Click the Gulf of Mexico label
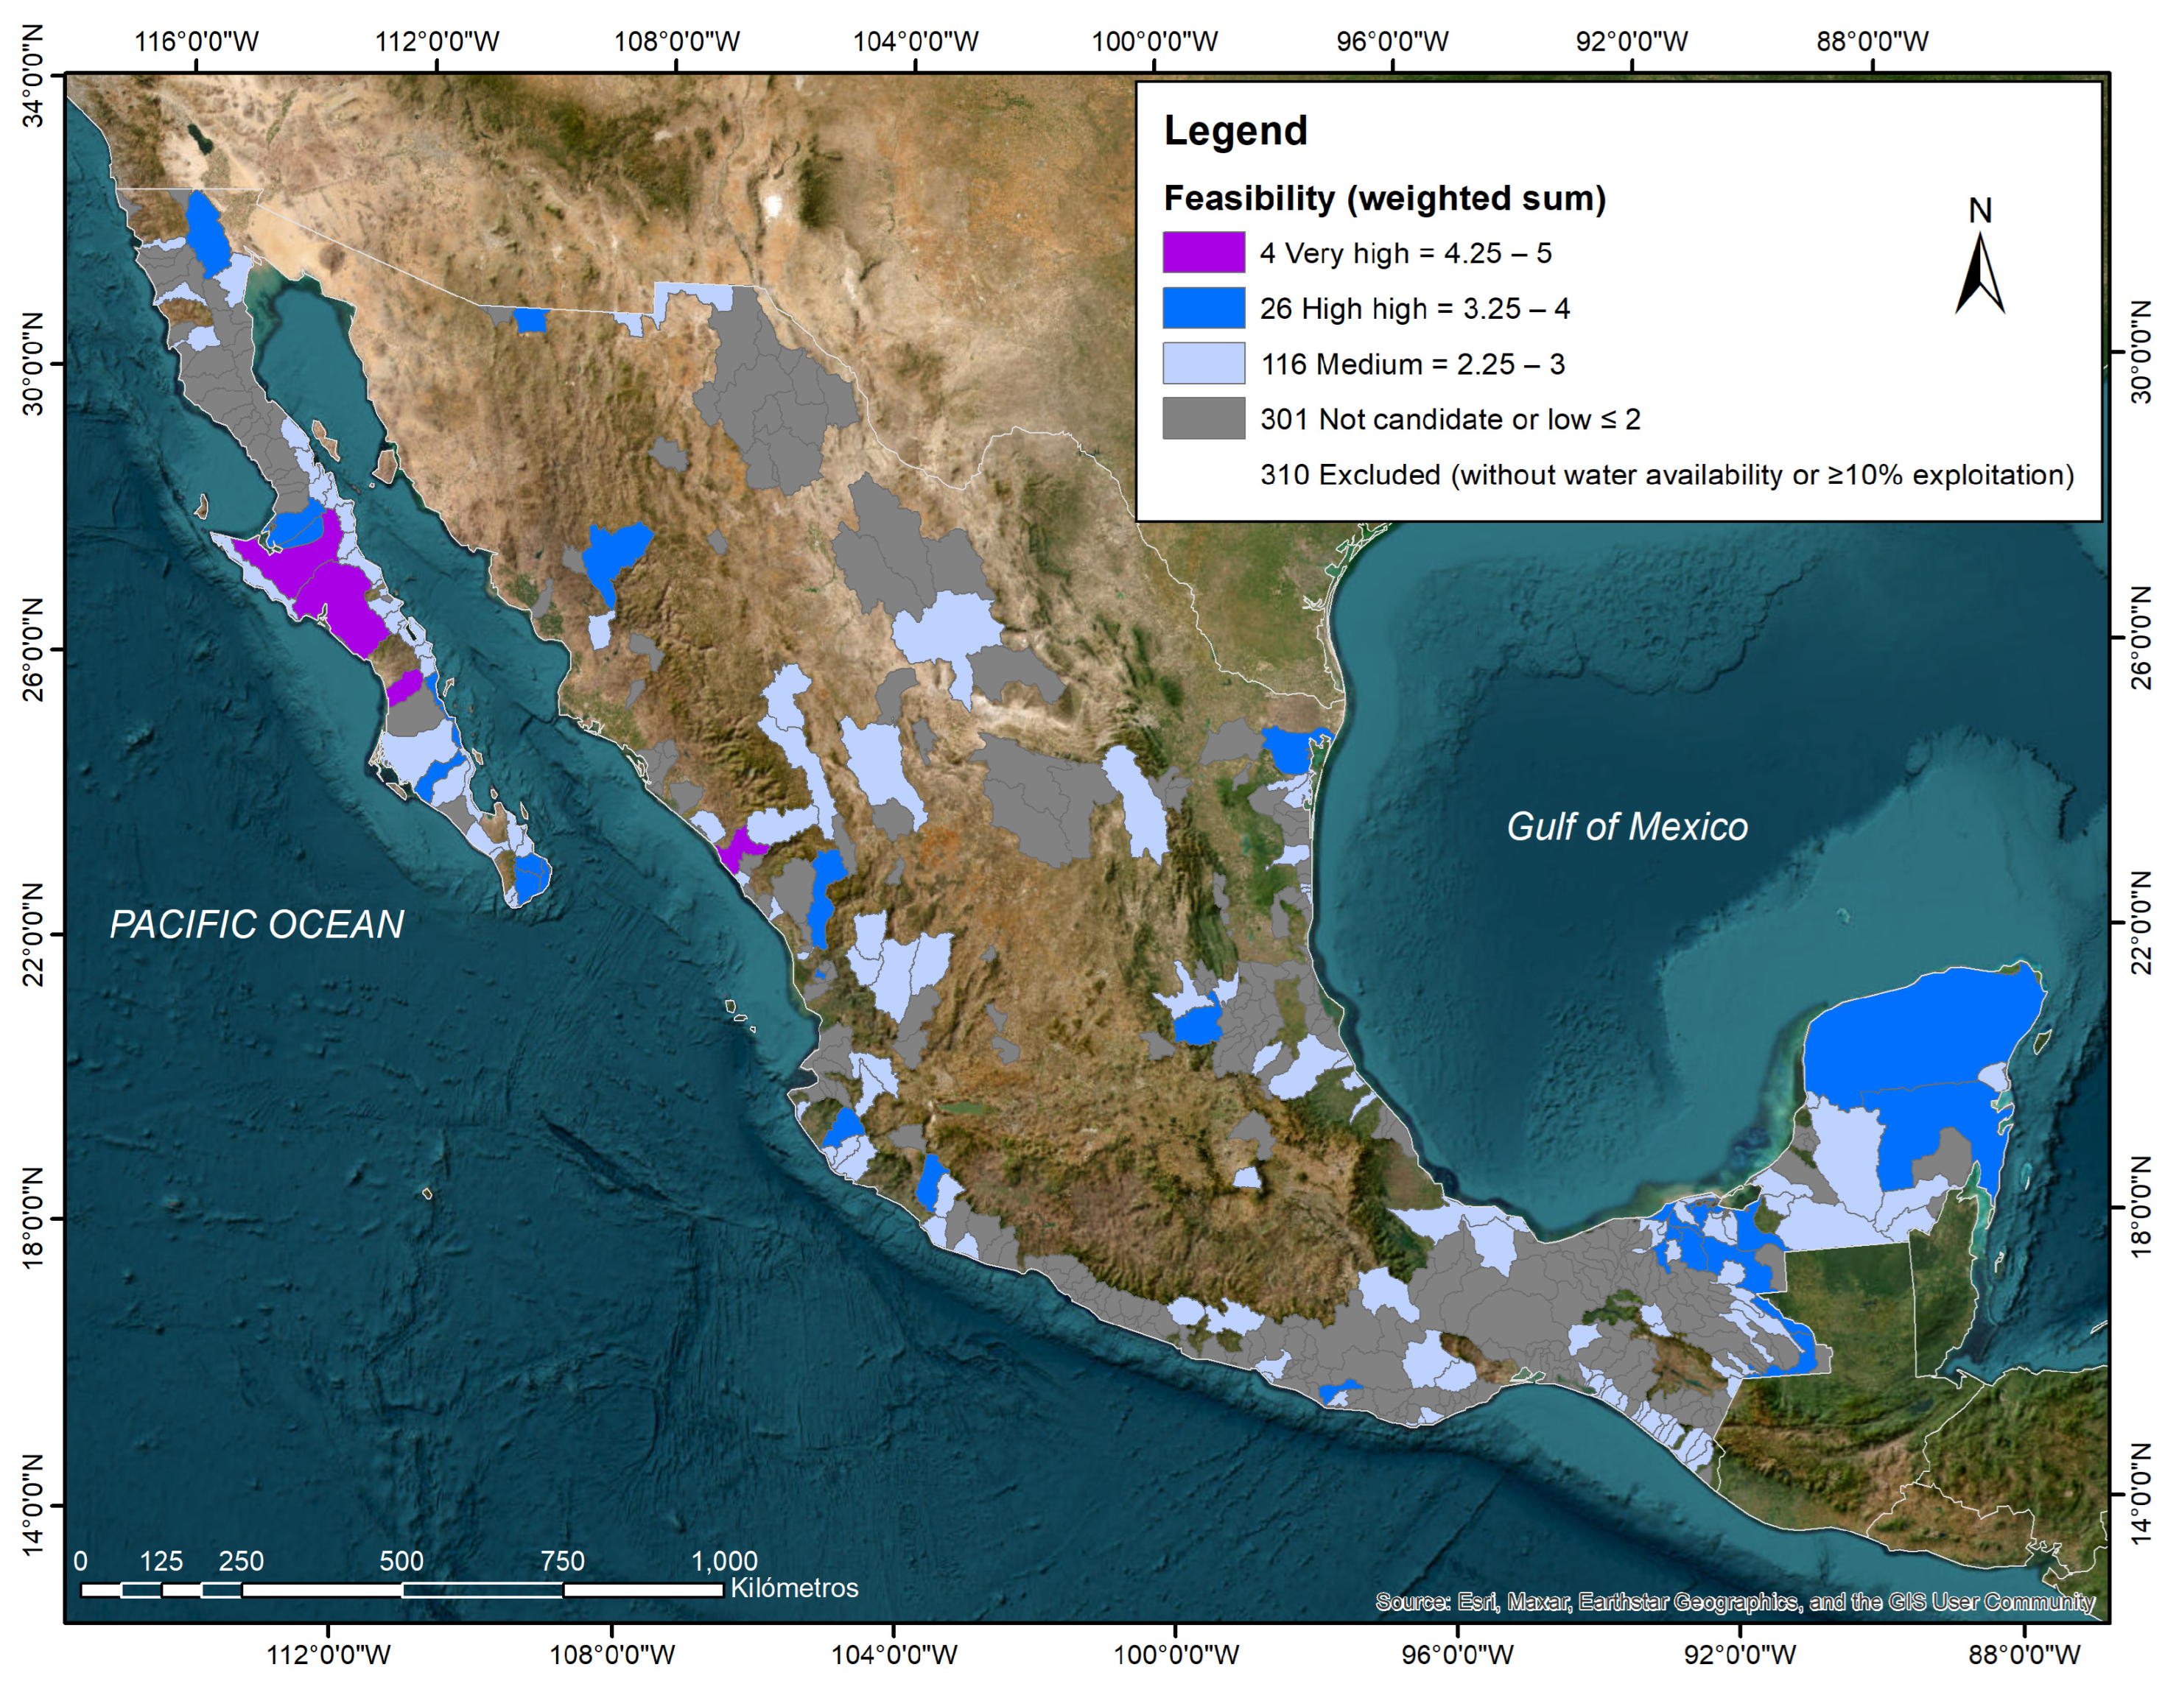 [x=1627, y=827]
